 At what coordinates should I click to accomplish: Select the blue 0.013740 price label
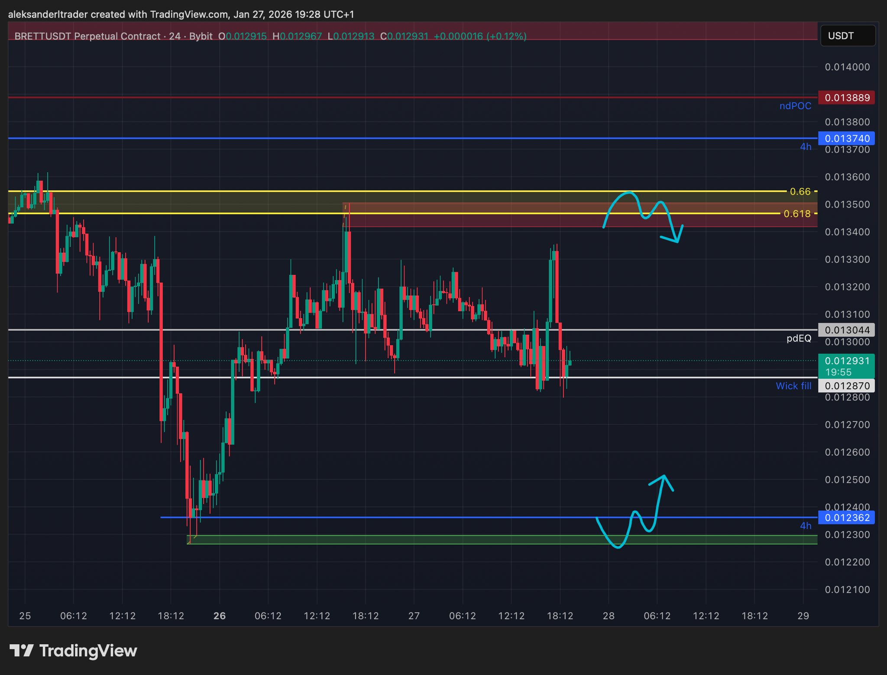pyautogui.click(x=846, y=138)
